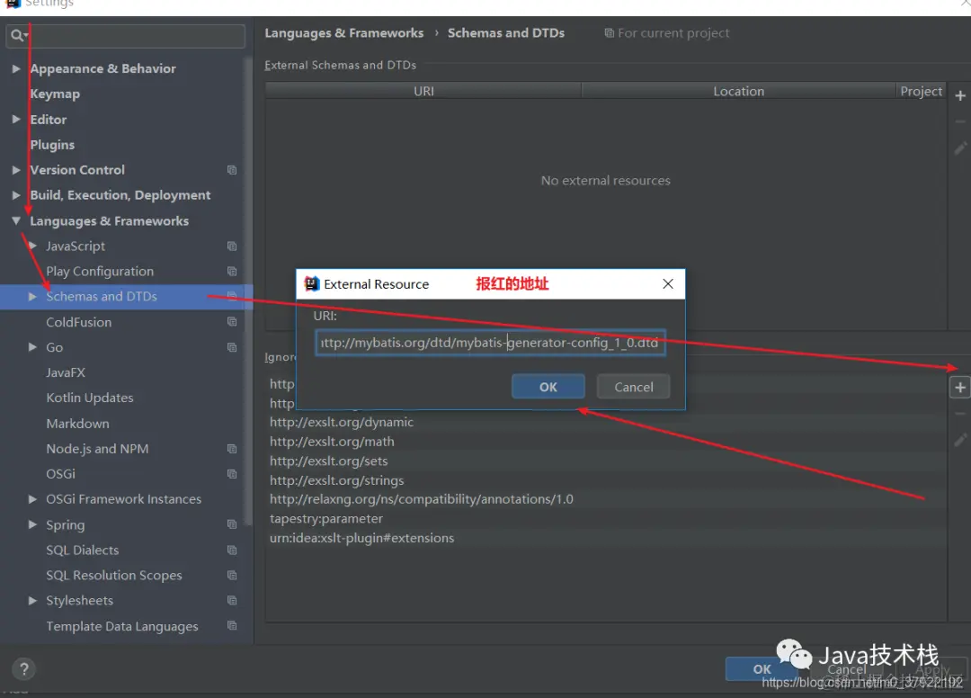Viewport: 971px width, 698px height.
Task: Expand Build, Execution, Deployment section
Action: [x=16, y=195]
